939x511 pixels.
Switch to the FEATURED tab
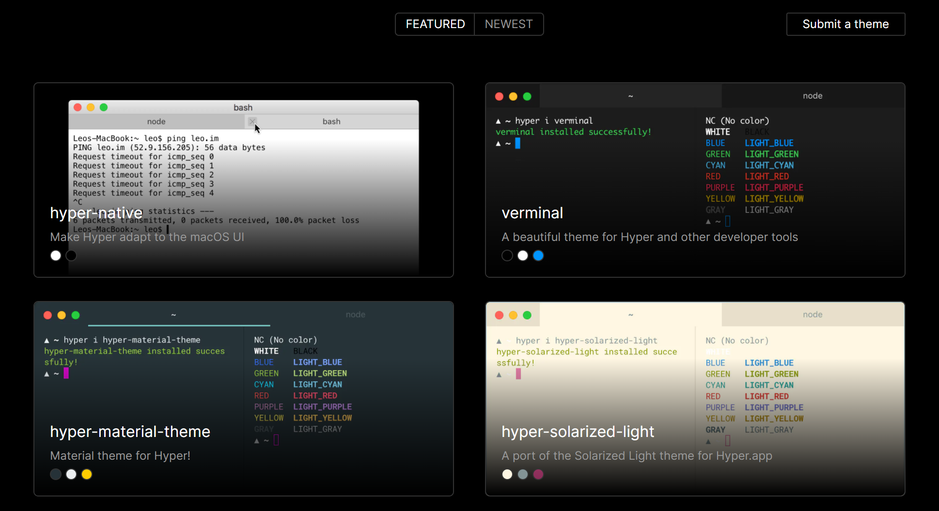point(435,24)
